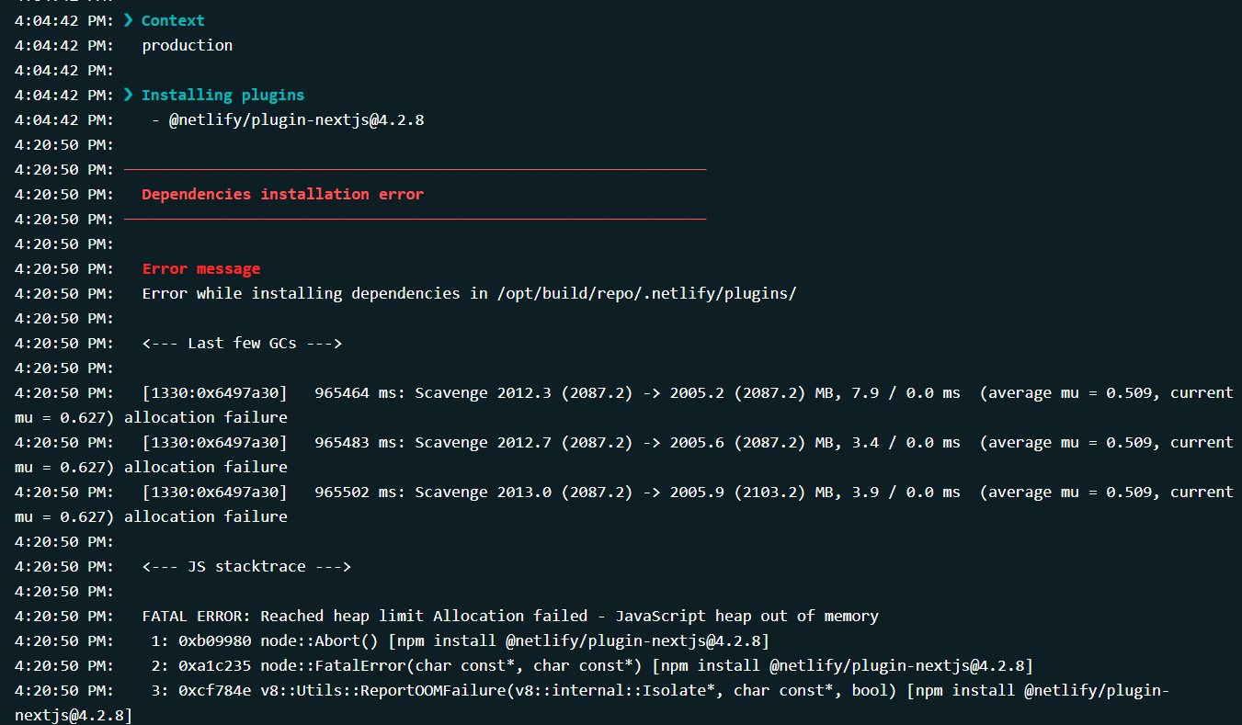1242x725 pixels.
Task: Select the Last few GCs header line
Action: point(242,343)
